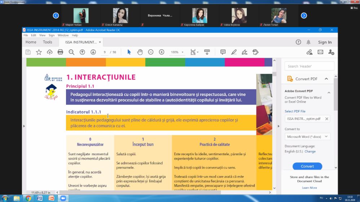Viewport: 360px width, 202px height.
Task: Click the bookmark star icon
Action: [x=39, y=52]
